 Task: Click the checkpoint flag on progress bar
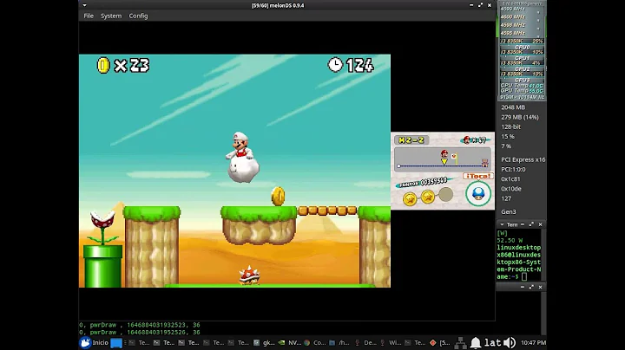pos(454,159)
